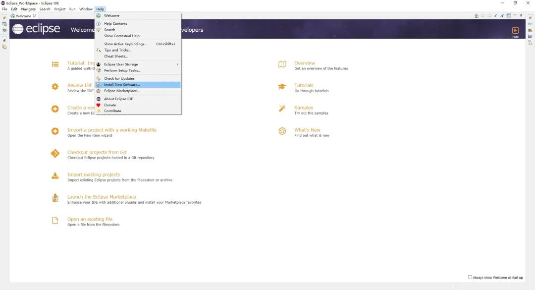Image resolution: width=535 pixels, height=290 pixels.
Task: Click the Samples magic wand icon
Action: (x=282, y=109)
